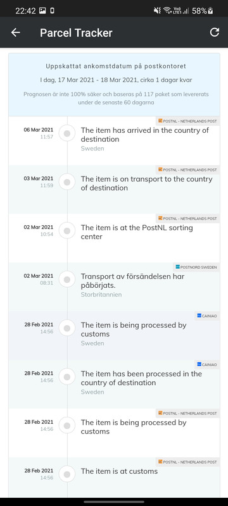Tap the Parcel Tracker title

coord(76,33)
